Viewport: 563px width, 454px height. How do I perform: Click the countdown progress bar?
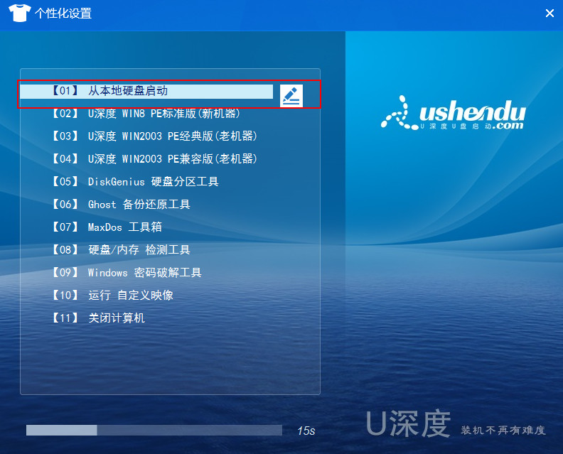[x=154, y=430]
